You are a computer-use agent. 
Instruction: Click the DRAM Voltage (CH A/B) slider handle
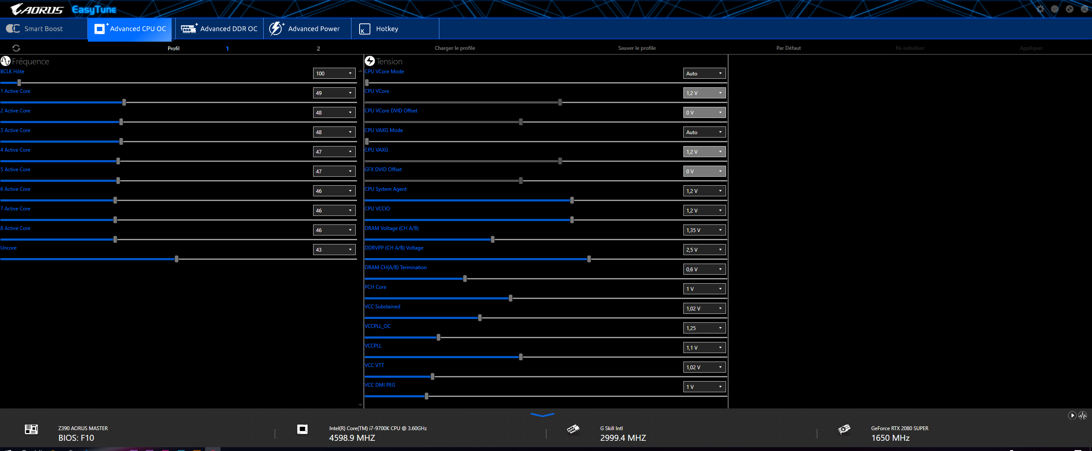point(493,239)
